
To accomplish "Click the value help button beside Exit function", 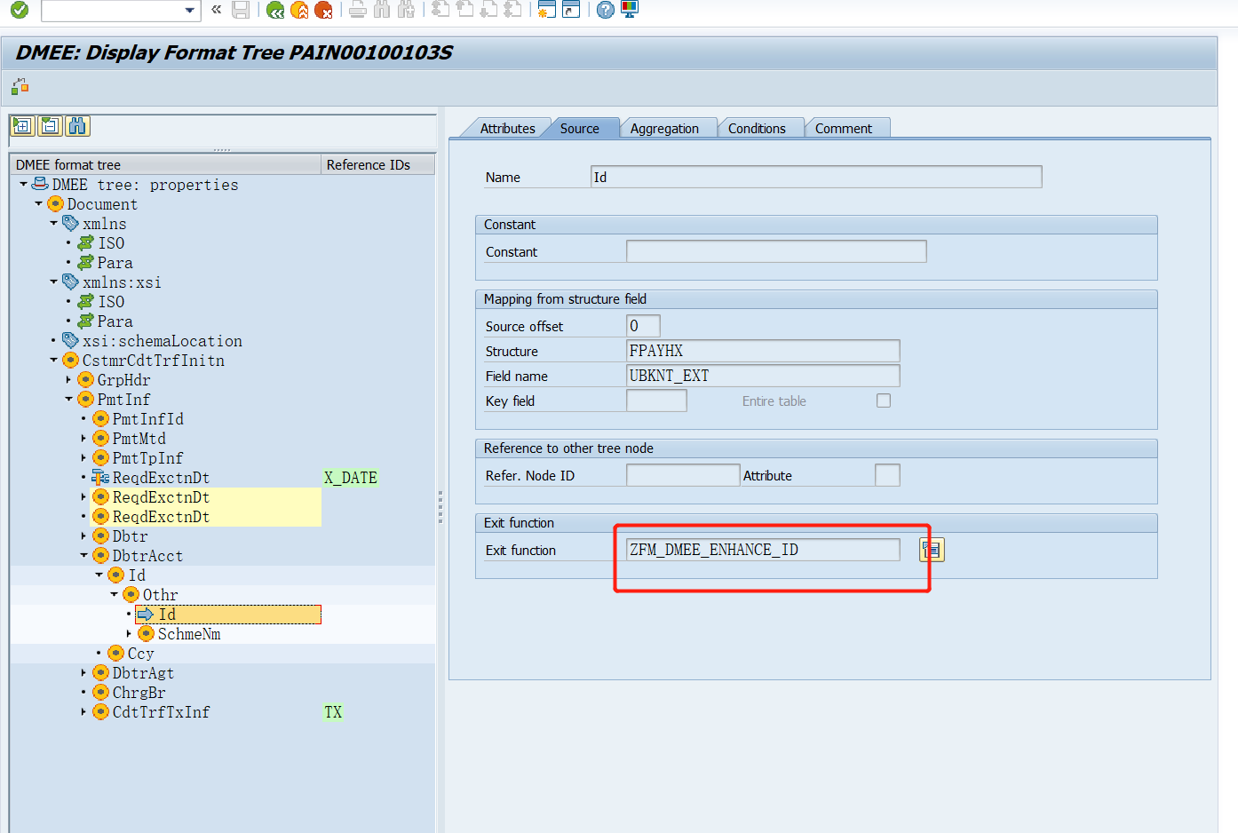I will [x=931, y=550].
